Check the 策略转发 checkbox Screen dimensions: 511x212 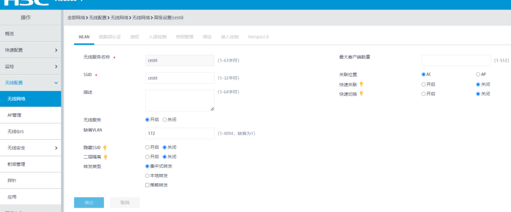pyautogui.click(x=147, y=185)
